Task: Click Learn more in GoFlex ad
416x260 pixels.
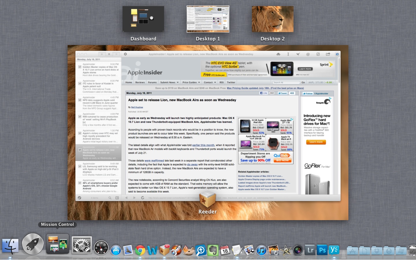Action: point(316,142)
